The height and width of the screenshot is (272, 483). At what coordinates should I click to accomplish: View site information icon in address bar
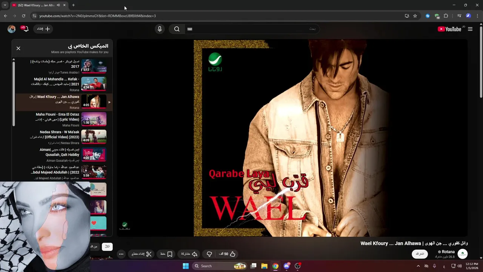coord(34,16)
